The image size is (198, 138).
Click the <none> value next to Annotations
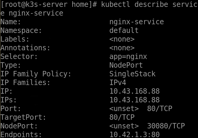click(122, 48)
